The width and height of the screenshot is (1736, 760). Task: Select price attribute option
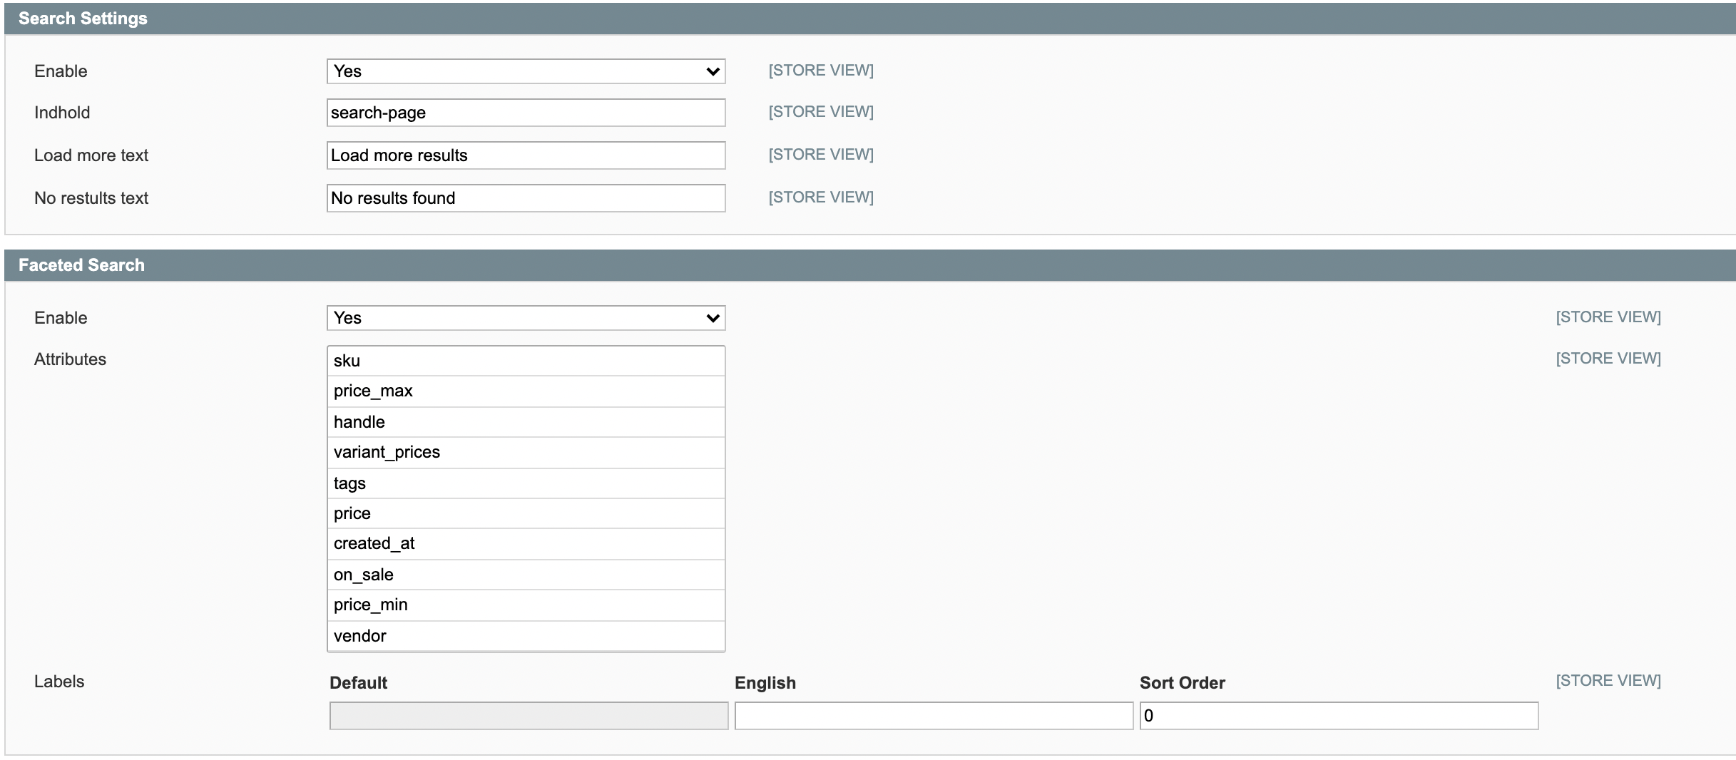[x=526, y=513]
